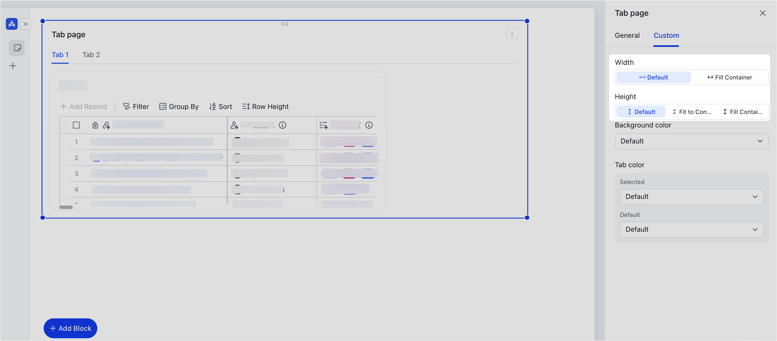Image resolution: width=777 pixels, height=341 pixels.
Task: Click the table horizontal scrollbar thumb
Action: pos(66,207)
